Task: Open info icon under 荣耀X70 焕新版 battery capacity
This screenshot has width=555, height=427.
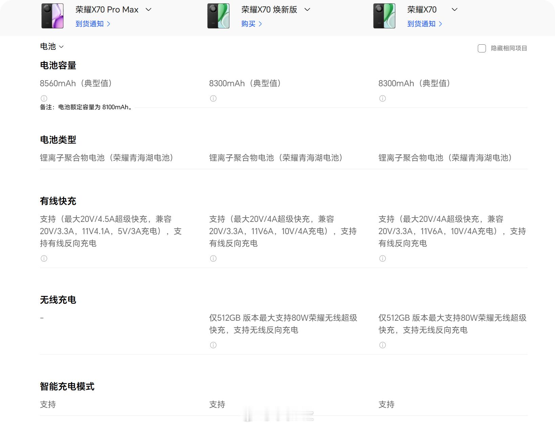Action: pyautogui.click(x=213, y=98)
